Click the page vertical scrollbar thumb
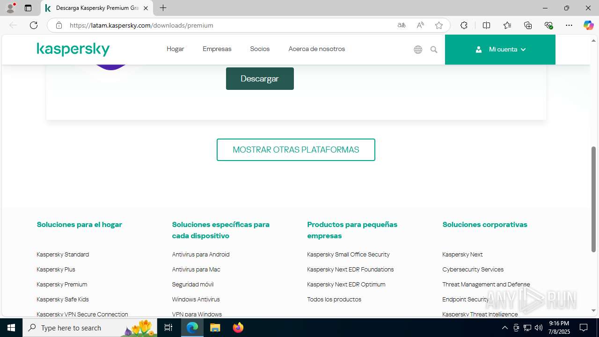The height and width of the screenshot is (337, 599). tap(594, 199)
